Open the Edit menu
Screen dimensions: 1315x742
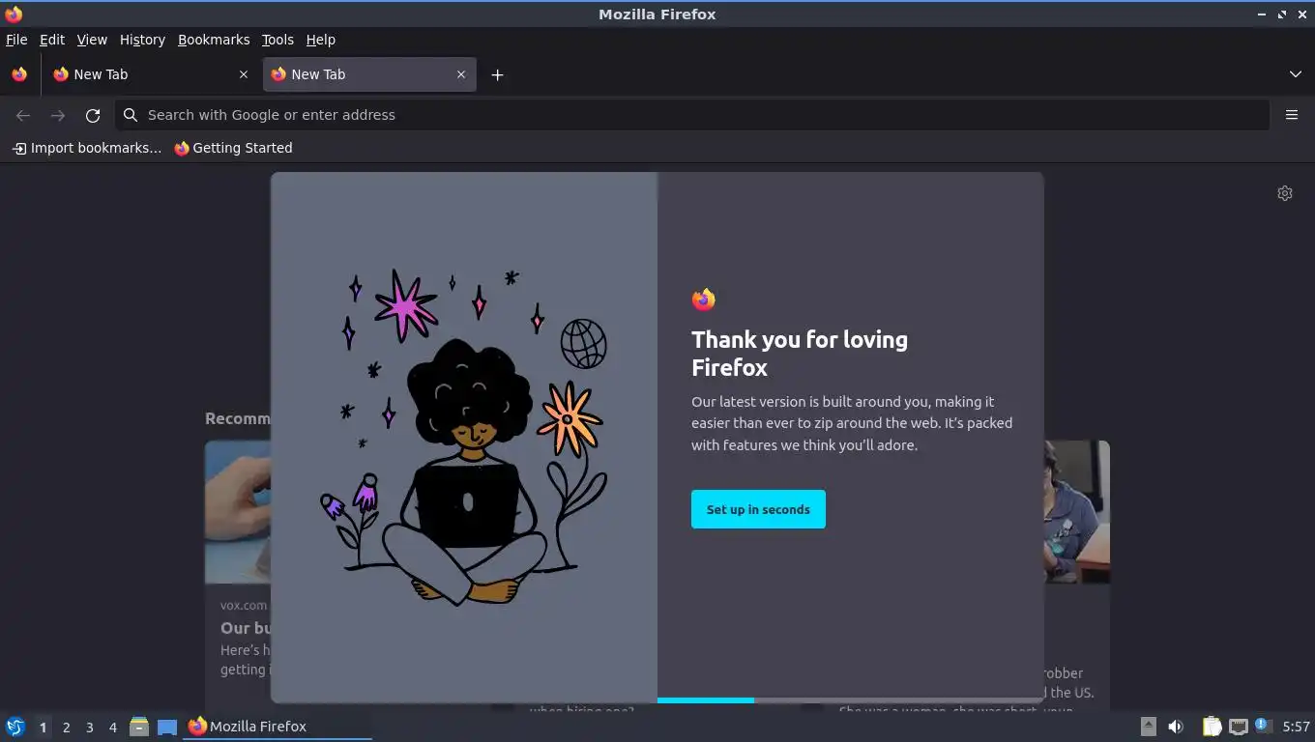pyautogui.click(x=52, y=40)
